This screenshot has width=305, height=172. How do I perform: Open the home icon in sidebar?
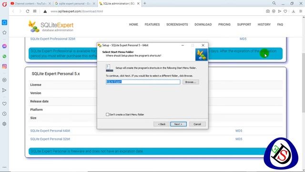(4, 22)
